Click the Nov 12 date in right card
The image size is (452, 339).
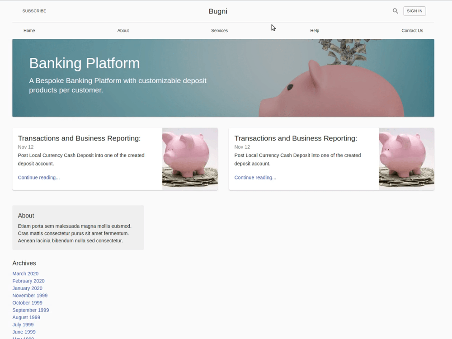point(242,147)
